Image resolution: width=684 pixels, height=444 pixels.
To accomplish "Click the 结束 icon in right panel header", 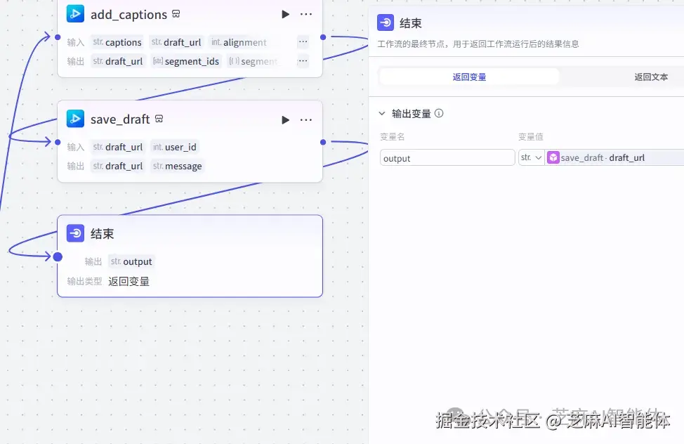I will coord(385,22).
